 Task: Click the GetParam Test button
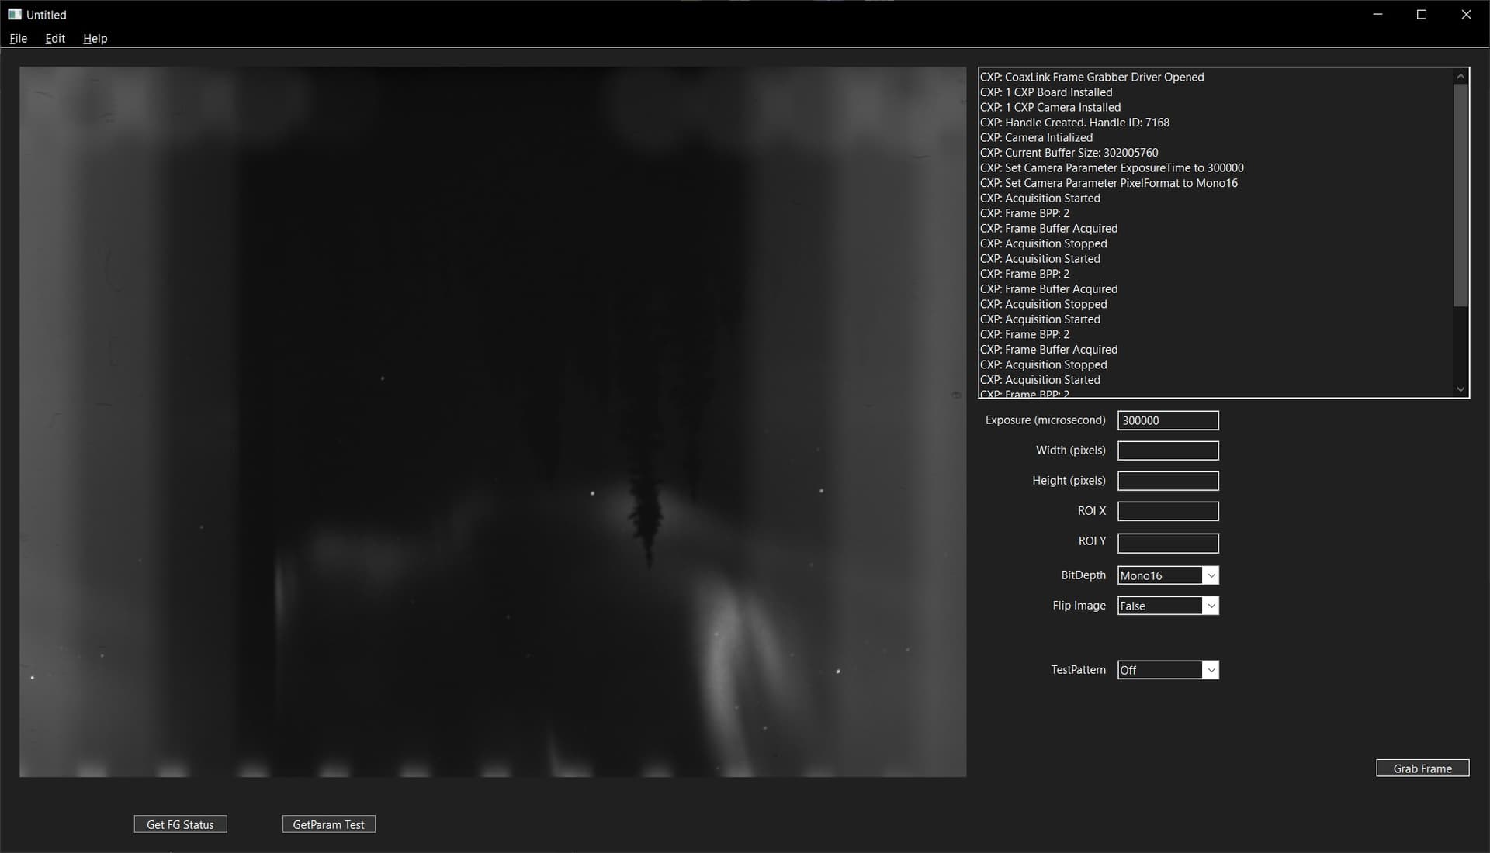pos(328,824)
